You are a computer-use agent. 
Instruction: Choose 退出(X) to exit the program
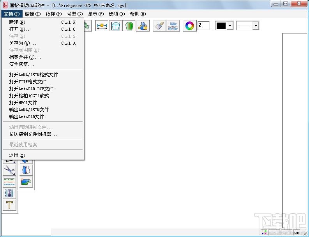[43, 155]
